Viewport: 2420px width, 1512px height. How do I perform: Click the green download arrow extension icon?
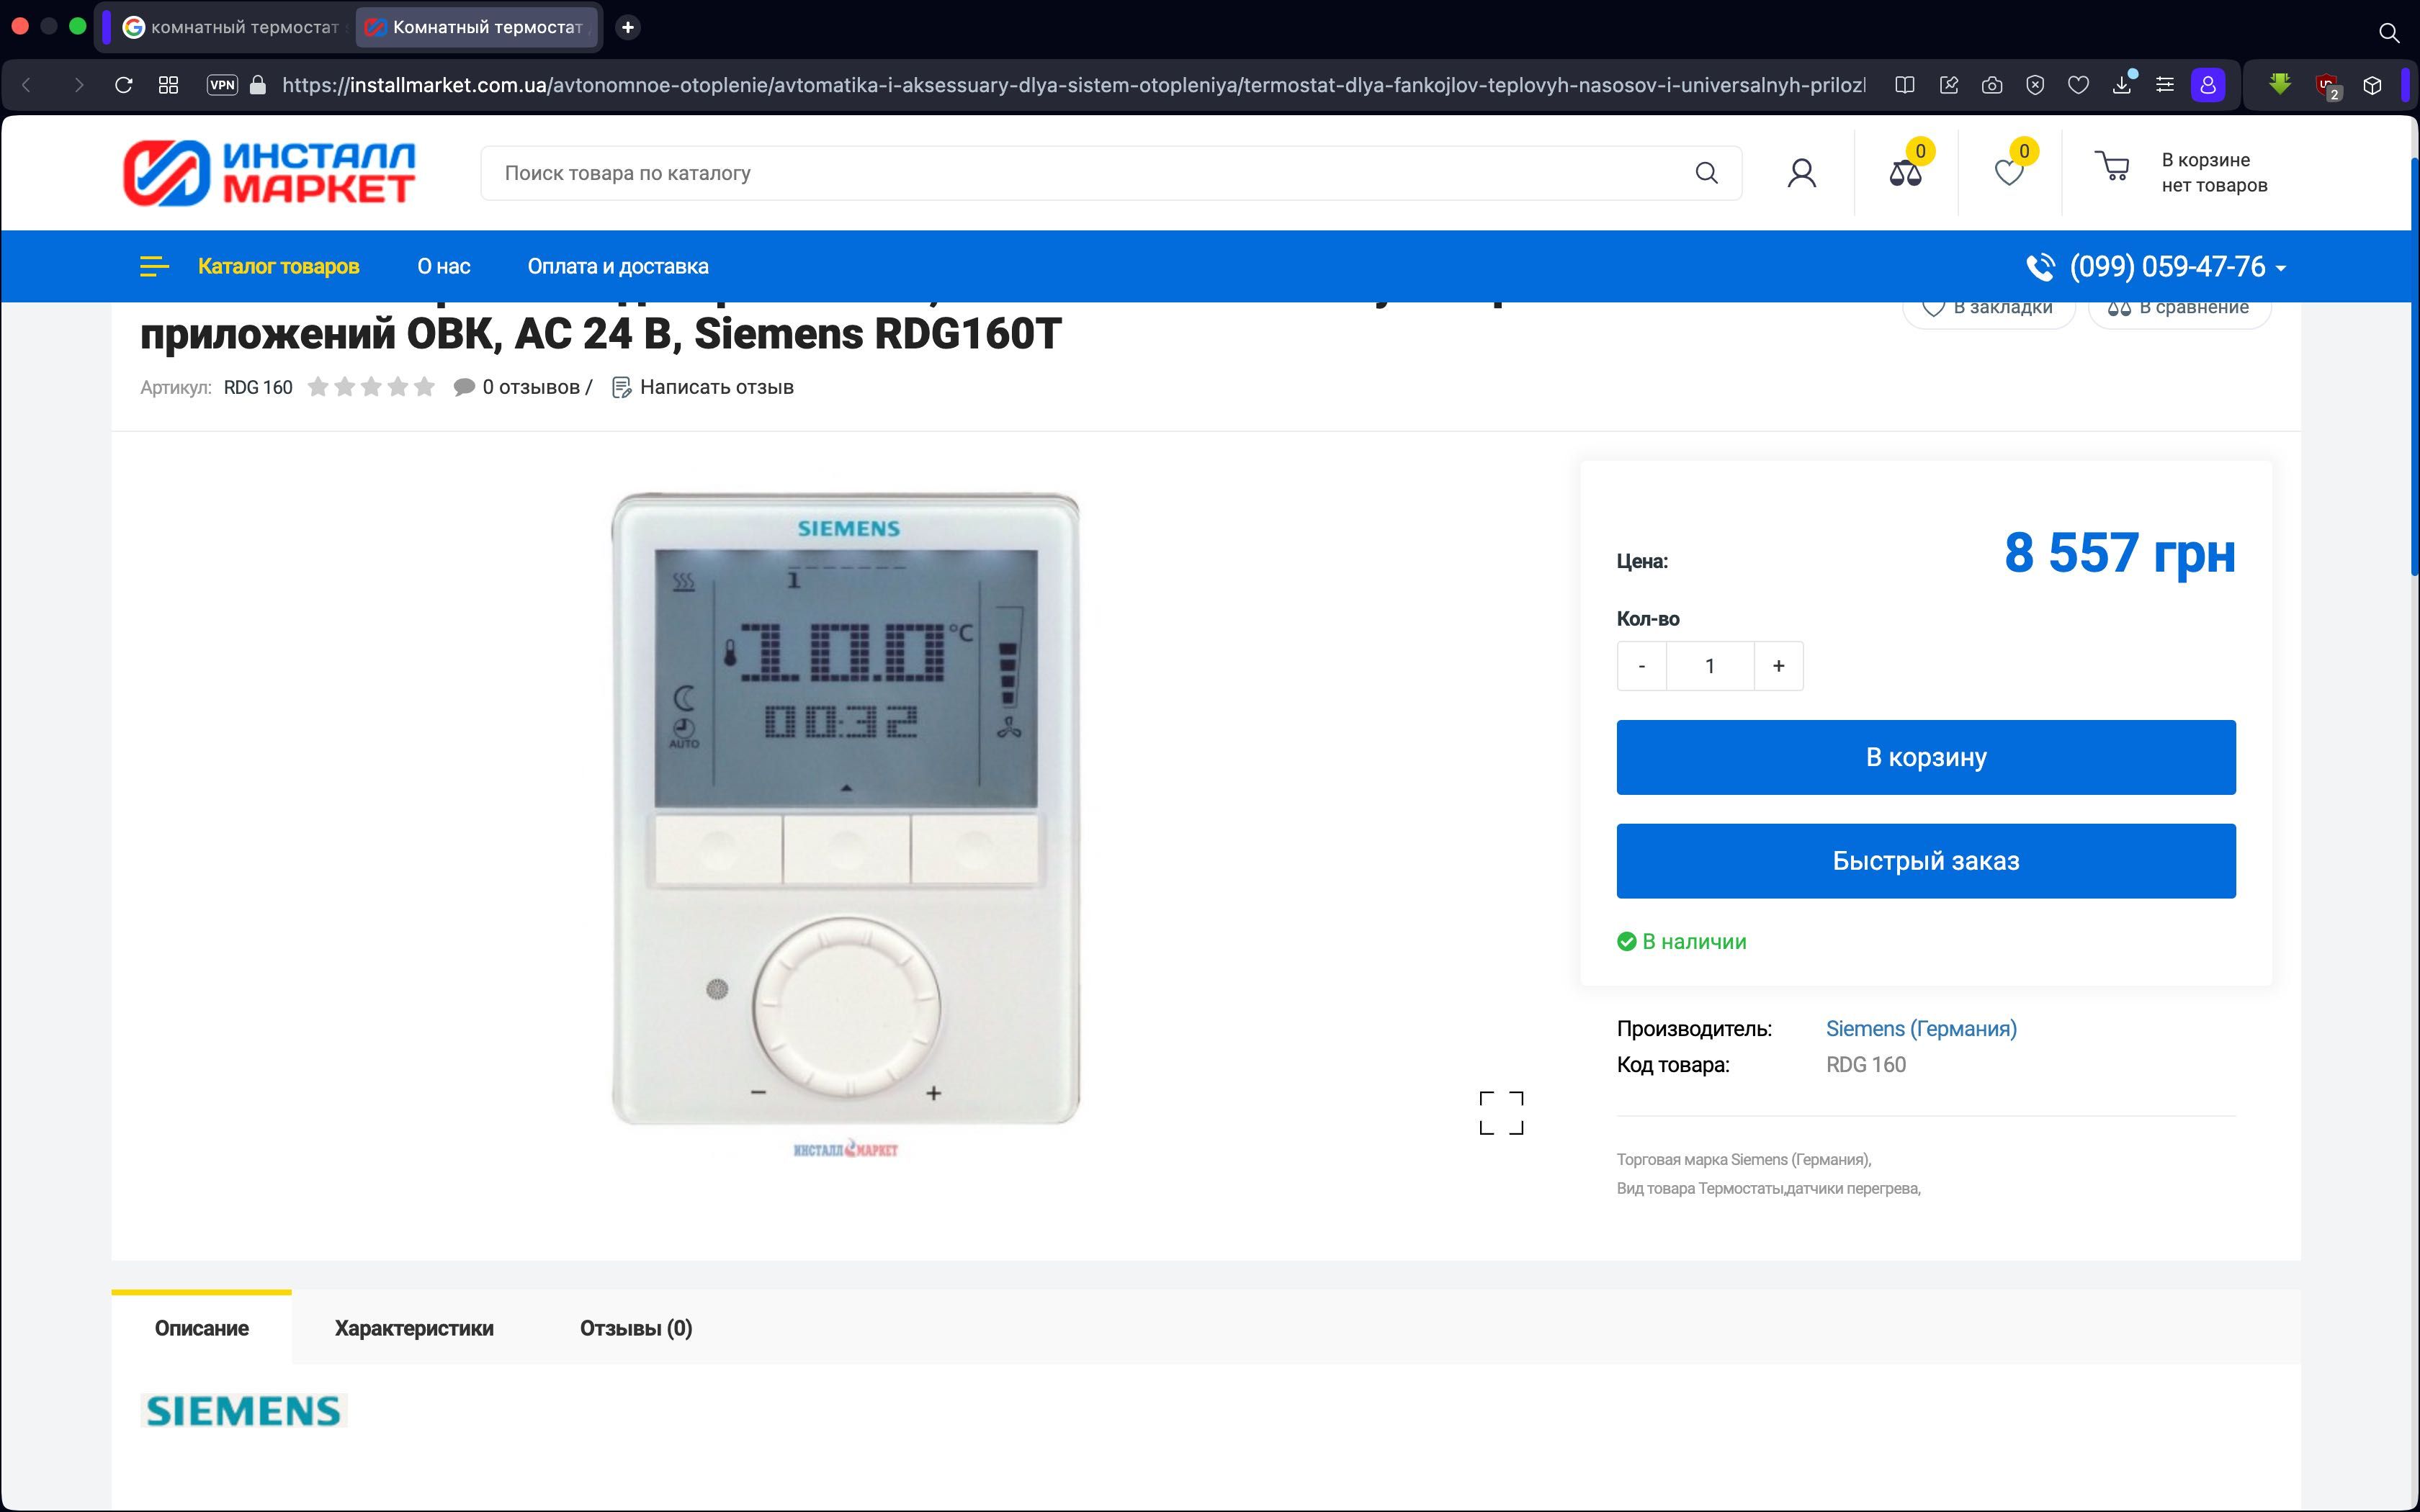(2280, 85)
